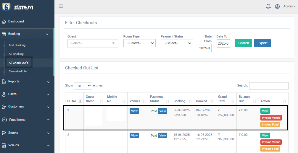Sort by Guest Name column arrows
Screen dimensions: 298x153
tap(101, 101)
